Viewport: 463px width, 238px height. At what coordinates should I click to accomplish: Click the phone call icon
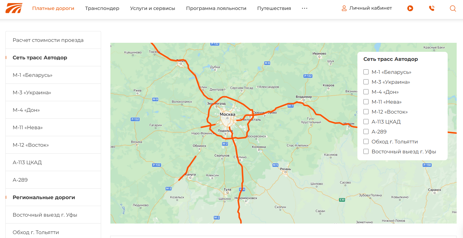[x=432, y=8]
